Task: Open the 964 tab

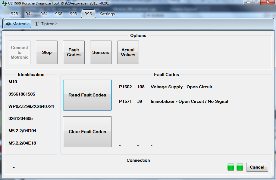Action: [44, 14]
